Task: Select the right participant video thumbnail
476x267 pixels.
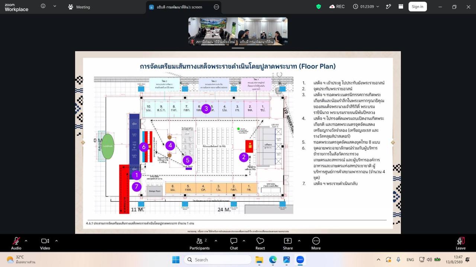Action: click(263, 31)
